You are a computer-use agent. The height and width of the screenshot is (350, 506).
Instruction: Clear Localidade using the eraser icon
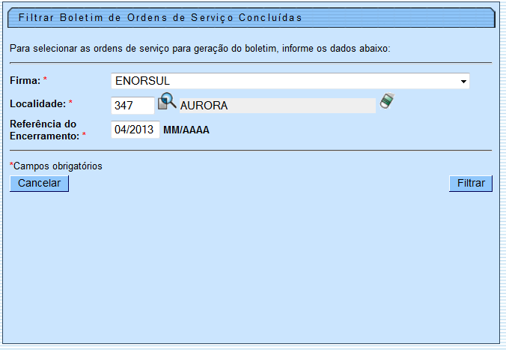click(x=386, y=102)
